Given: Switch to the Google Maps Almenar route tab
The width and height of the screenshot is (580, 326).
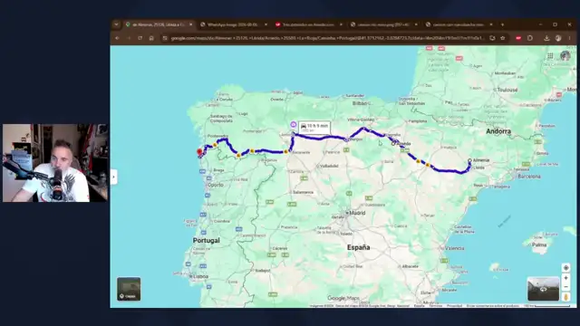Looking at the screenshot, I should 159,24.
